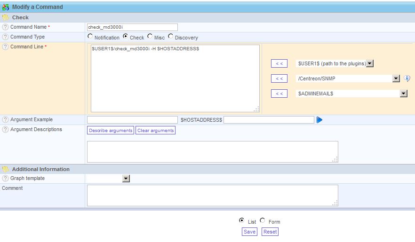Image resolution: width=415 pixels, height=242 pixels.
Task: Click the Check section notepad icon
Action: pos(5,17)
